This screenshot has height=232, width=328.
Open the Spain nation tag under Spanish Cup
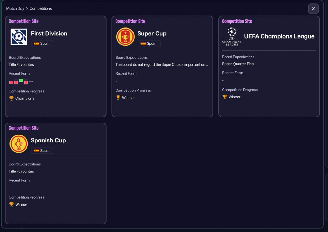42,151
